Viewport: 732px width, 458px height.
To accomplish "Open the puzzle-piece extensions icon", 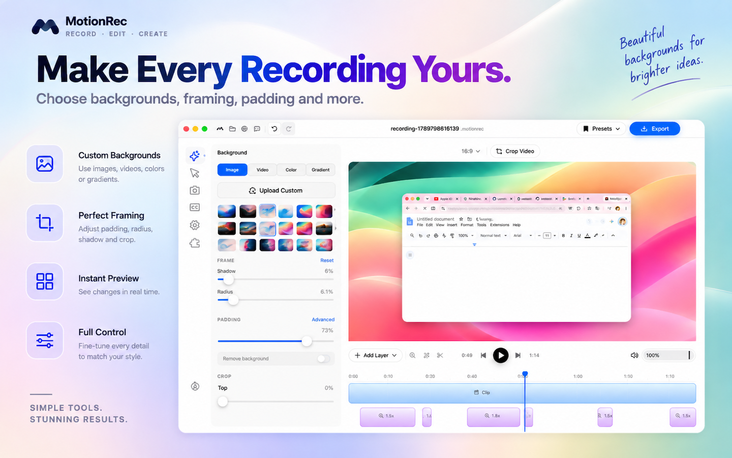I will tap(195, 243).
